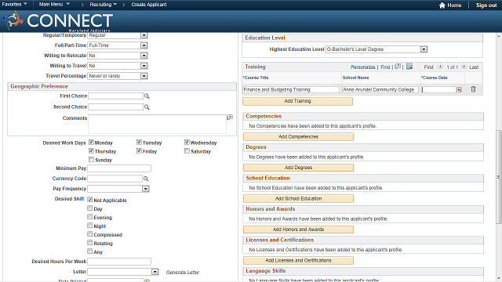Image resolution: width=502 pixels, height=282 pixels.
Task: Open the Main Menu
Action: (x=54, y=5)
